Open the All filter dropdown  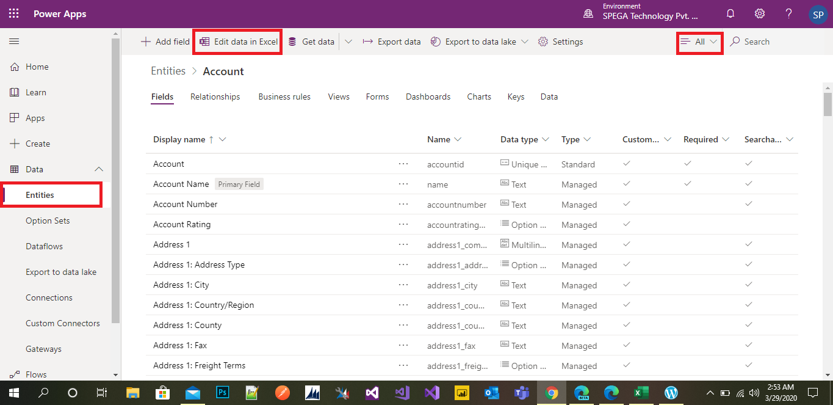tap(699, 42)
